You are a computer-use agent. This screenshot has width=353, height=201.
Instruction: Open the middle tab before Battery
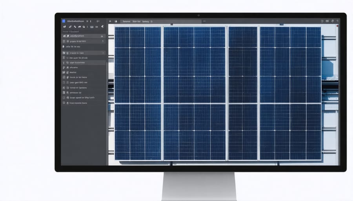click(x=136, y=22)
